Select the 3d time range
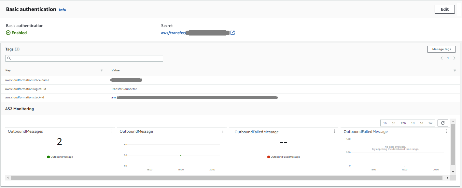The width and height of the screenshot is (462, 188). tap(421, 123)
